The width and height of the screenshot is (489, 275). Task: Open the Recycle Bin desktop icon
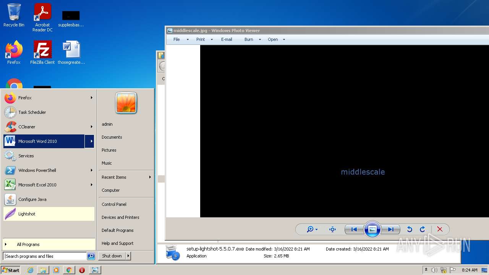pos(14,16)
